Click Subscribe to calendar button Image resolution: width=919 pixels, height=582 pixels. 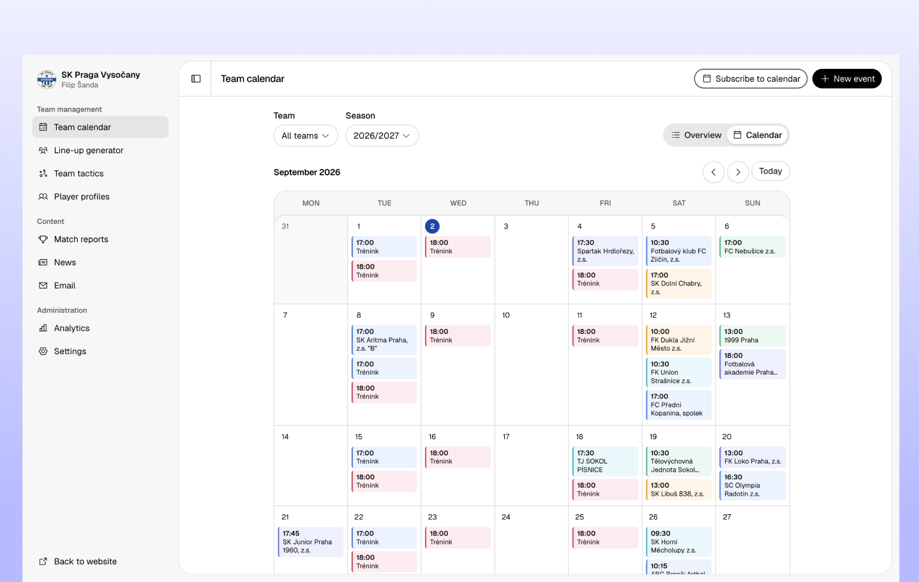(751, 78)
